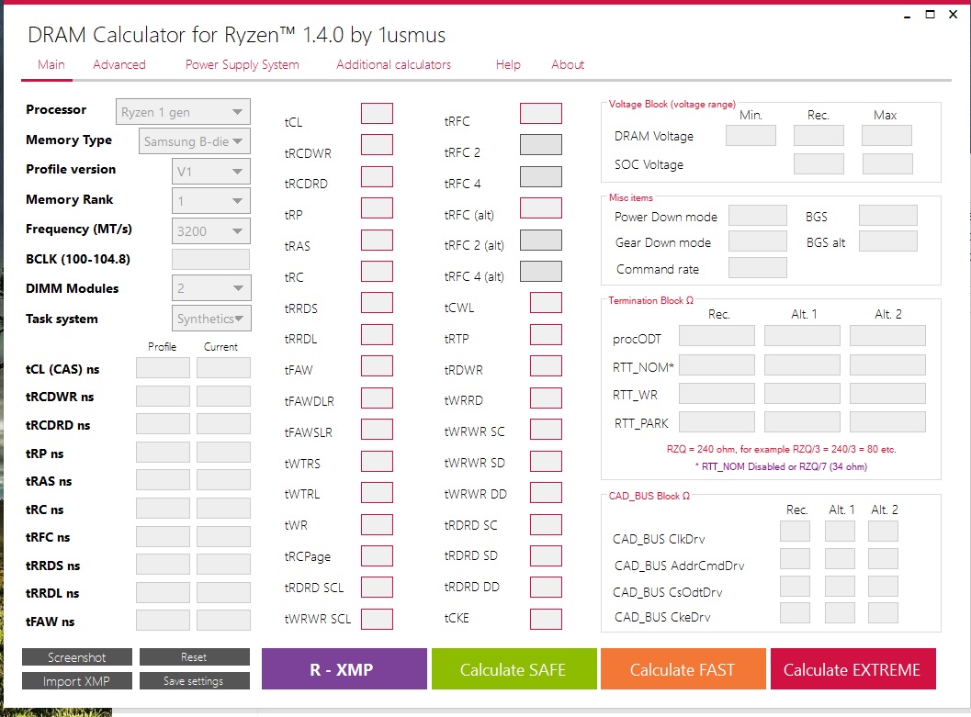The width and height of the screenshot is (971, 717).
Task: Click the DRAM Voltage Min. field
Action: [x=751, y=136]
